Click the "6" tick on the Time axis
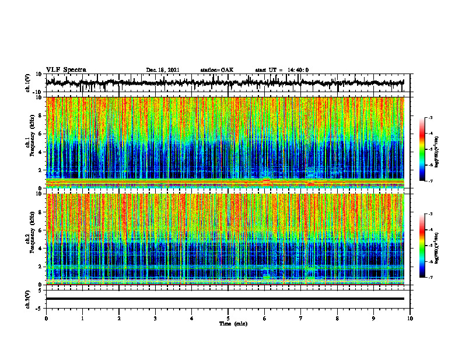This screenshot has width=462, height=357. (265, 318)
